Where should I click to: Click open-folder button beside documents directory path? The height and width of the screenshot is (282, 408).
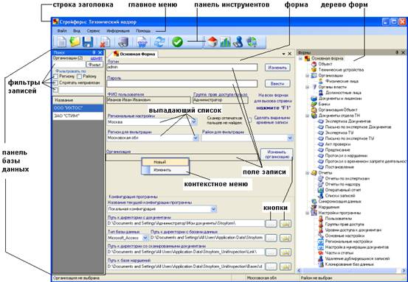coord(286,224)
